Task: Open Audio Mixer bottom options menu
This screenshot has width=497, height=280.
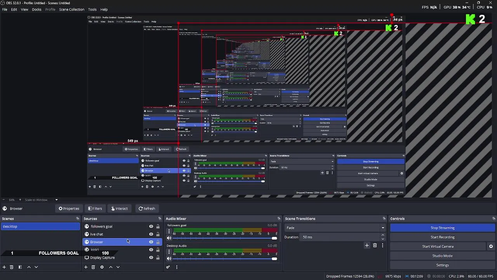Action: point(177,267)
